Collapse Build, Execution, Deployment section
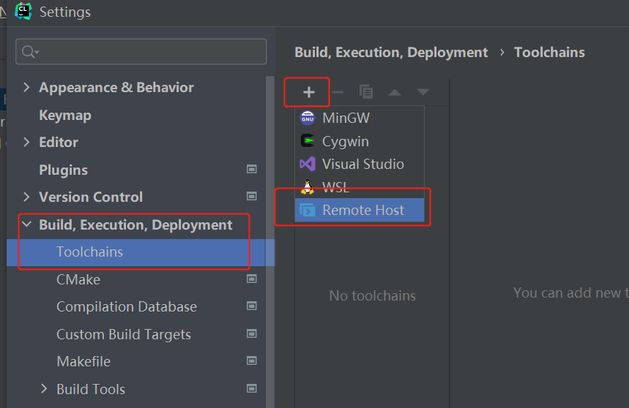The height and width of the screenshot is (408, 629). coord(26,224)
